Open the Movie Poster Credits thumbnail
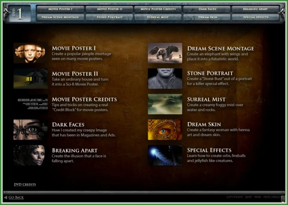Screen dimensions: 288x205 click(31, 104)
